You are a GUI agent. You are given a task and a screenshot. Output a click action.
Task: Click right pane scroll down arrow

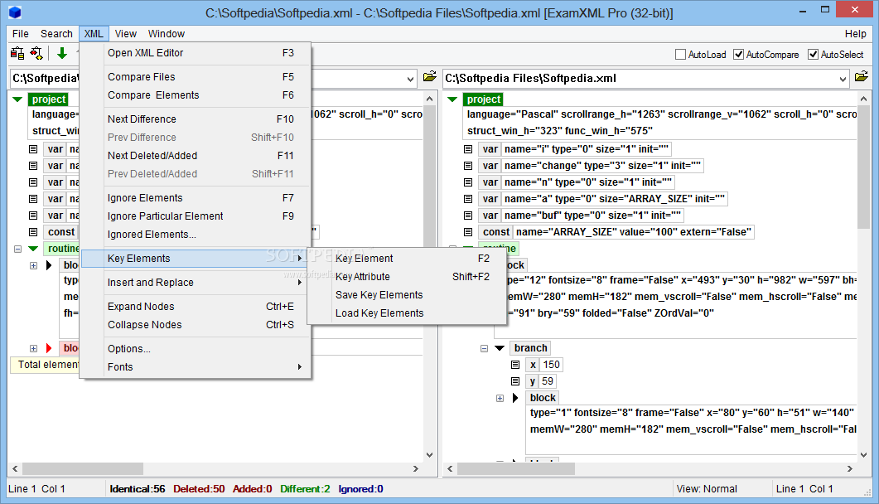863,454
